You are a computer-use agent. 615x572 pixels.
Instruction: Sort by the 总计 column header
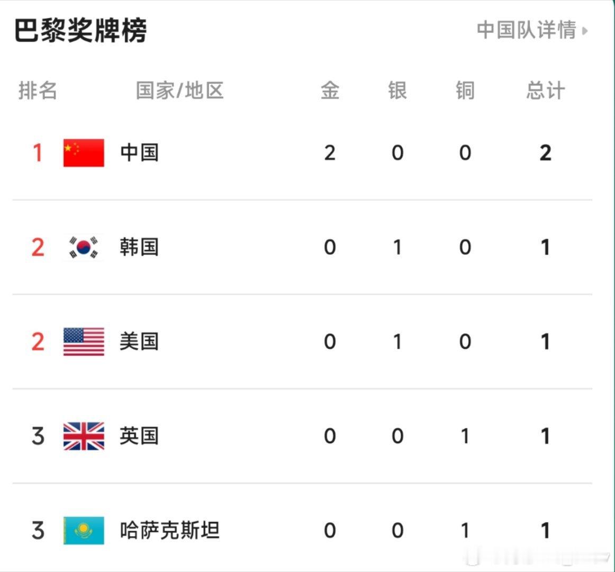tap(546, 90)
